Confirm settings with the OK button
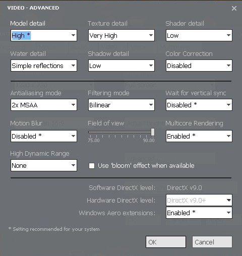The image size is (242, 256). point(166,242)
